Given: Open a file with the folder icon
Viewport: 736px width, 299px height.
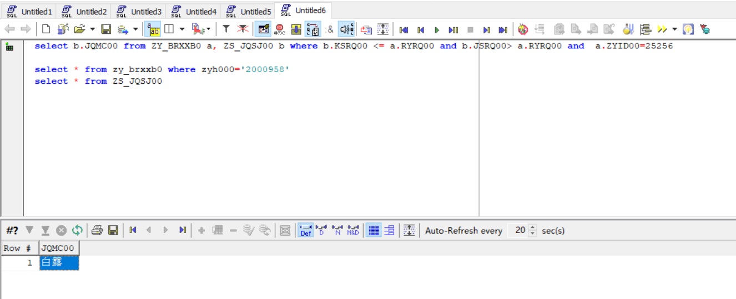Looking at the screenshot, I should (x=79, y=29).
